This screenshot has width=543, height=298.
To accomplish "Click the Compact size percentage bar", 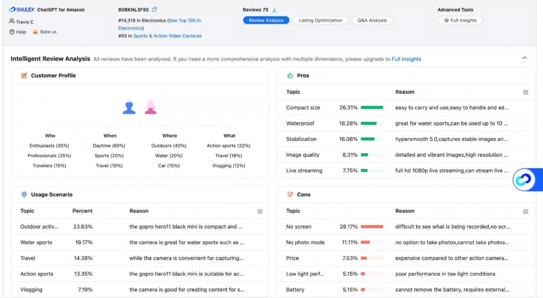I will pos(372,107).
